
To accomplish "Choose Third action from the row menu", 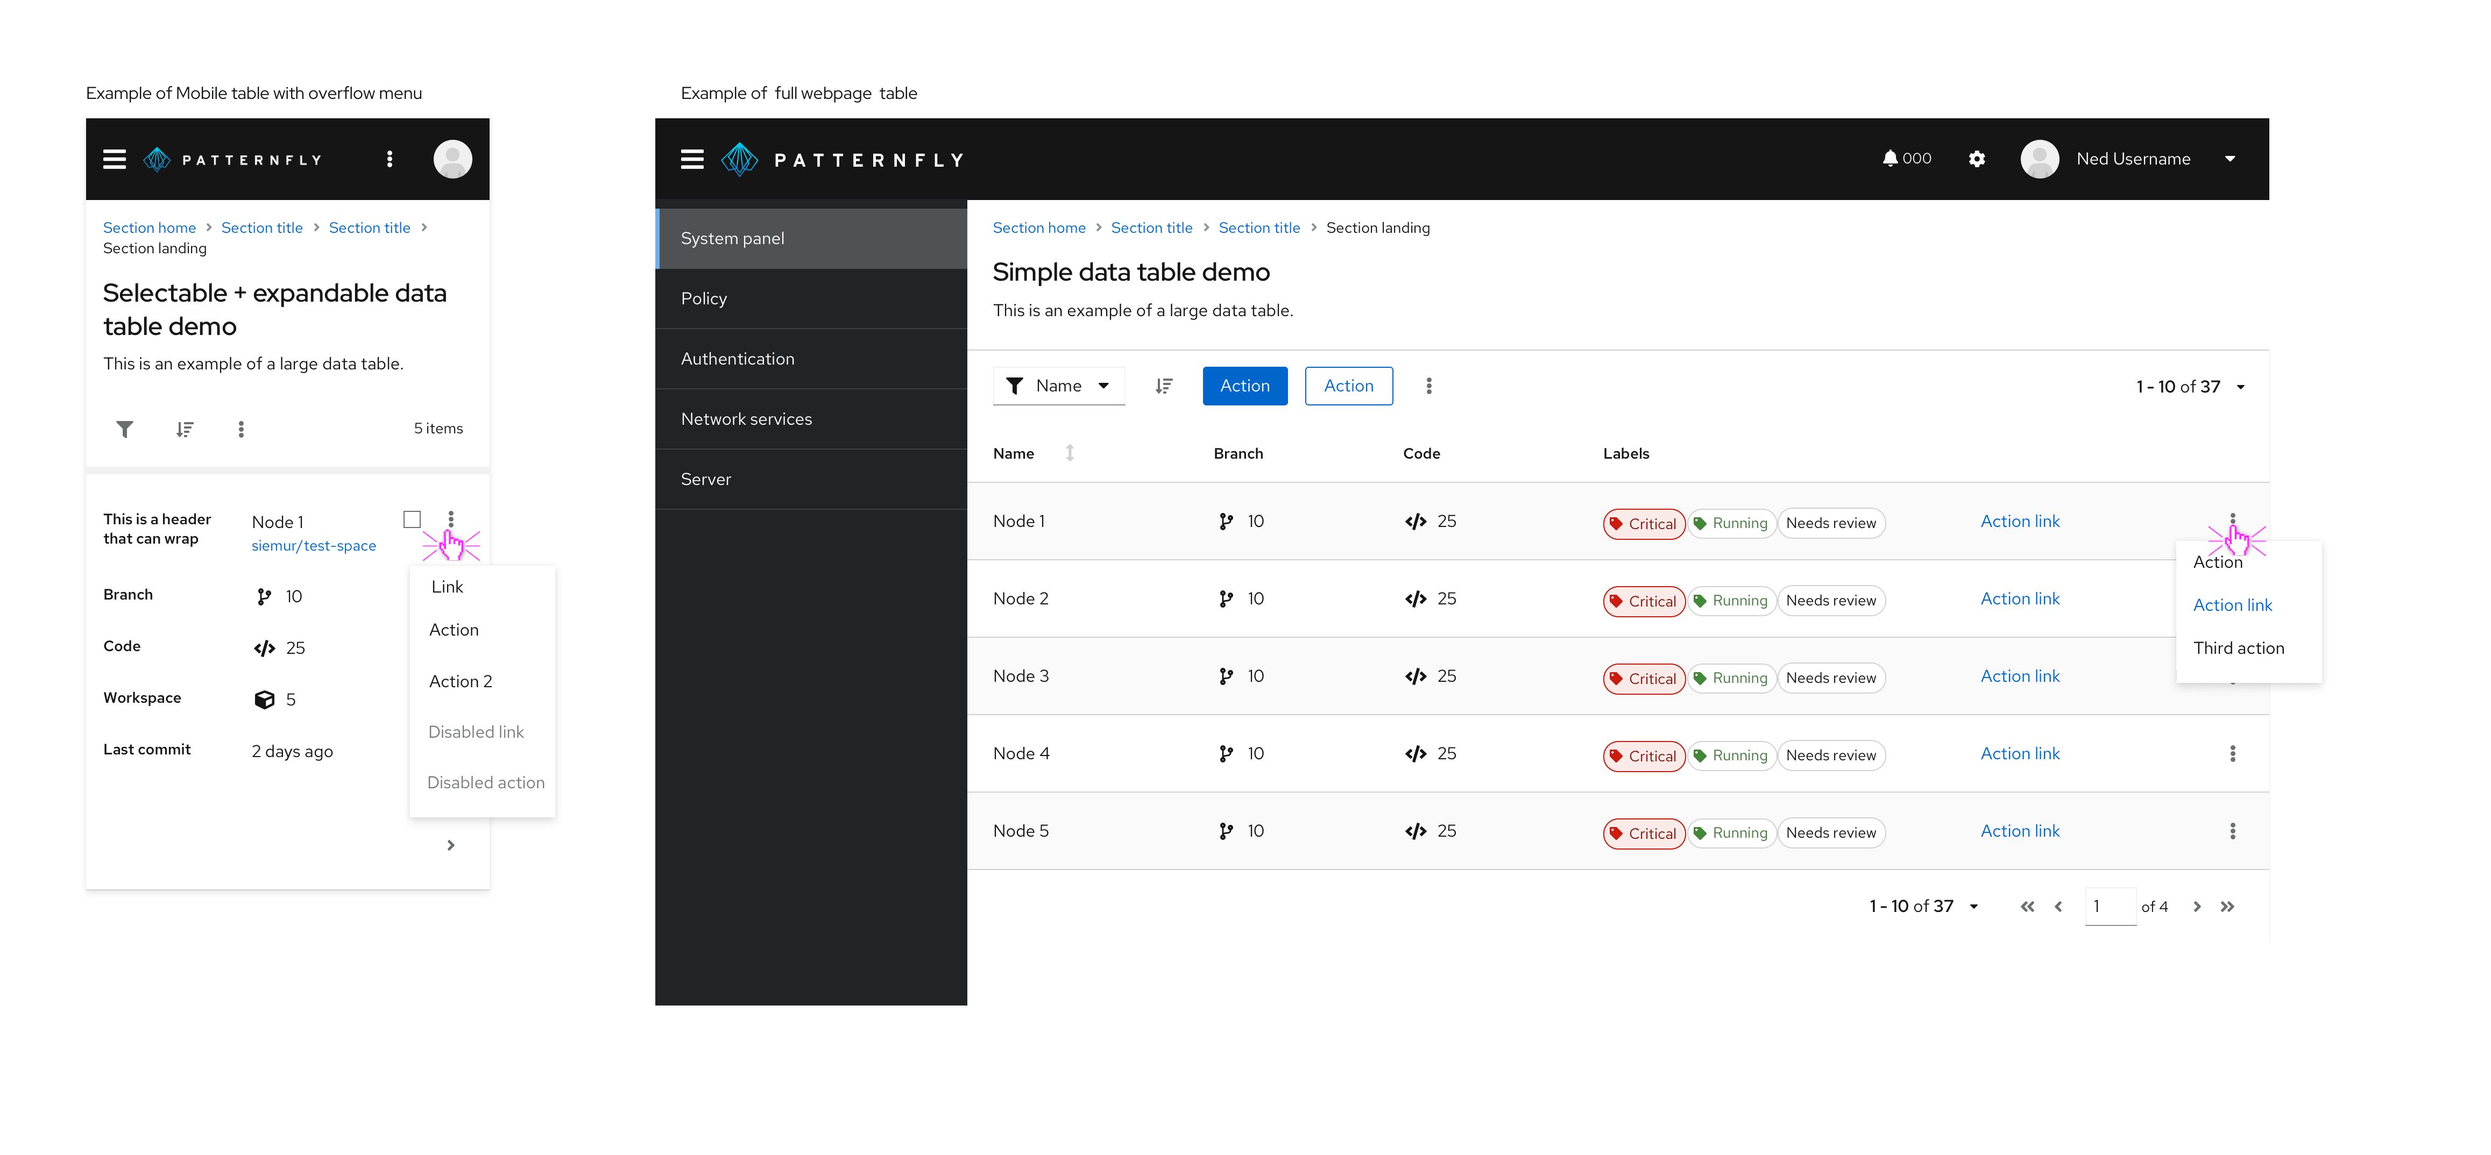I will coord(2238,648).
